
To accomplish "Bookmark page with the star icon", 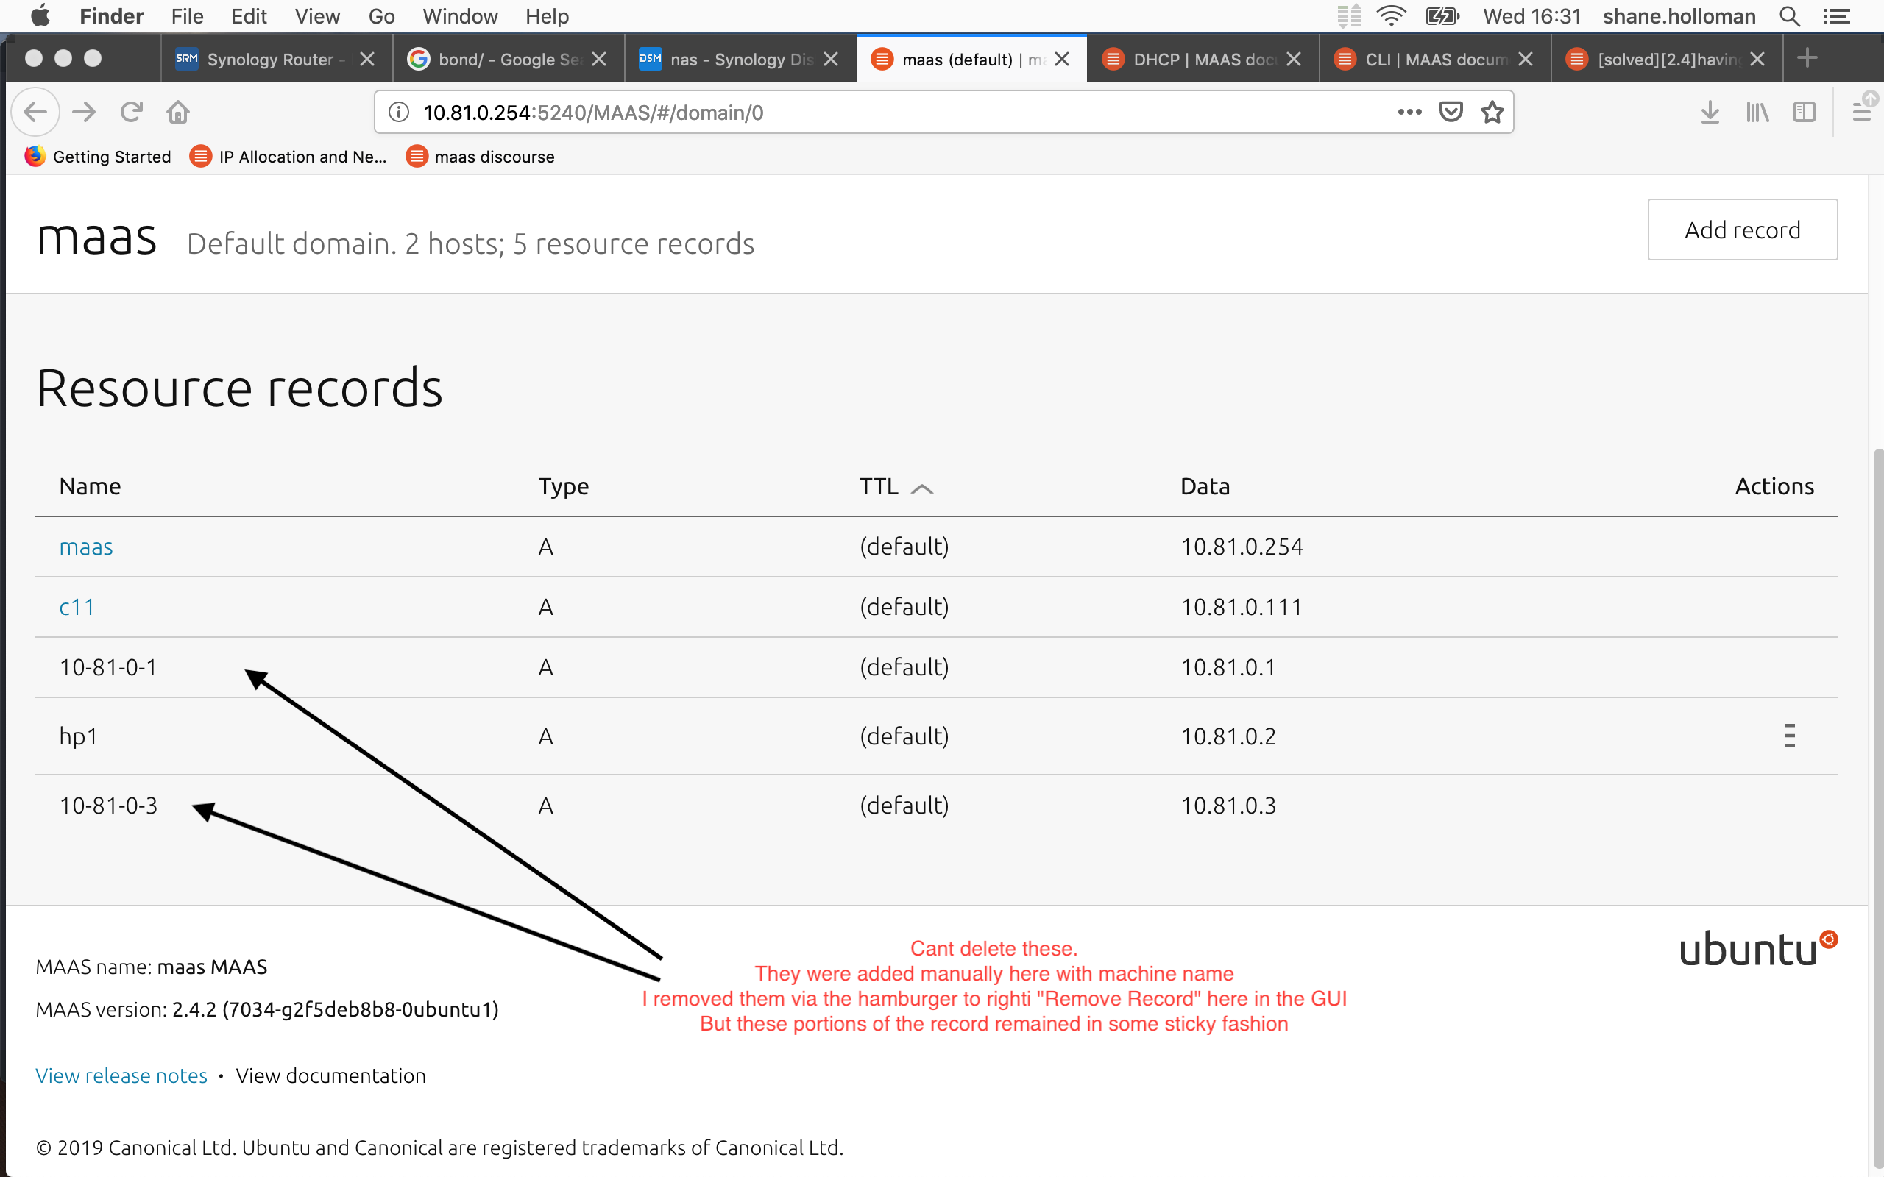I will click(x=1492, y=112).
